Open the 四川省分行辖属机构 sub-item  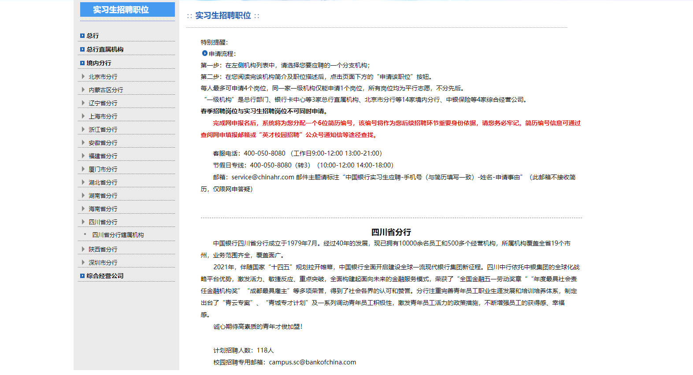click(118, 235)
